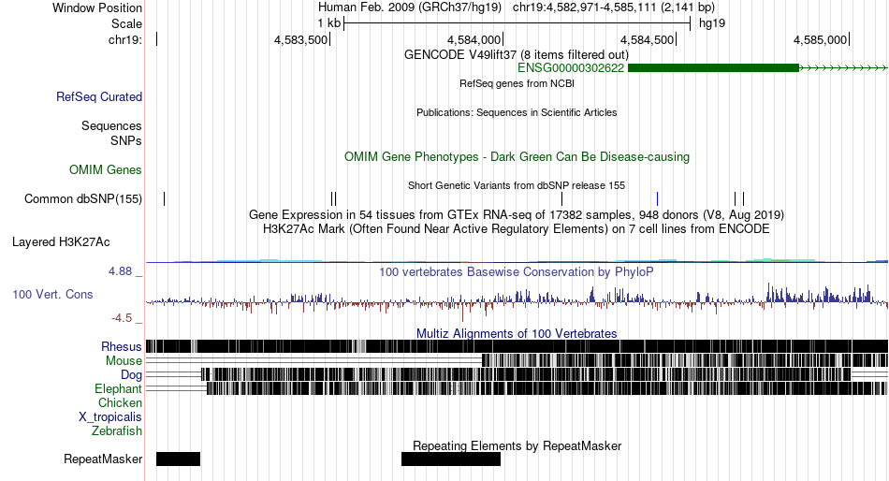This screenshot has width=889, height=481.
Task: Click the GTEx Gene Expression track title
Action: tap(517, 215)
